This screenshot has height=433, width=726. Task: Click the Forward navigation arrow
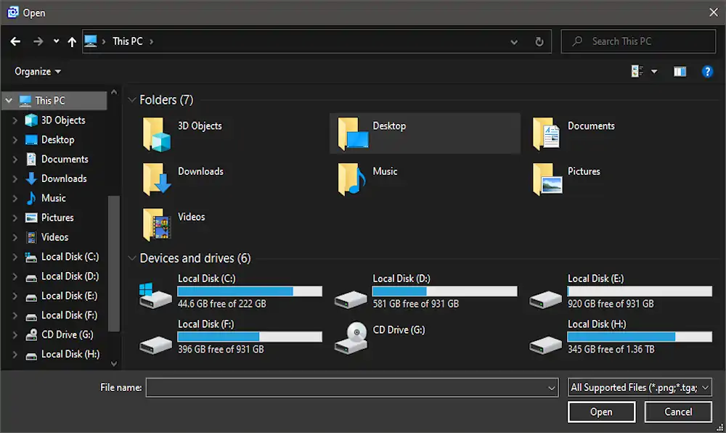(38, 41)
